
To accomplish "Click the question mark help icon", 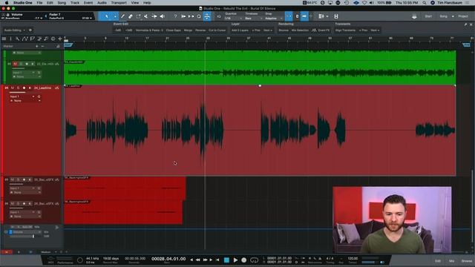I will 175,16.
